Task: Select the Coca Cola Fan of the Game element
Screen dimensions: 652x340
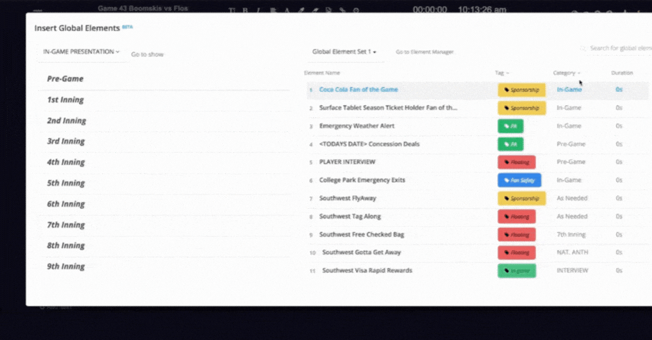Action: tap(358, 90)
